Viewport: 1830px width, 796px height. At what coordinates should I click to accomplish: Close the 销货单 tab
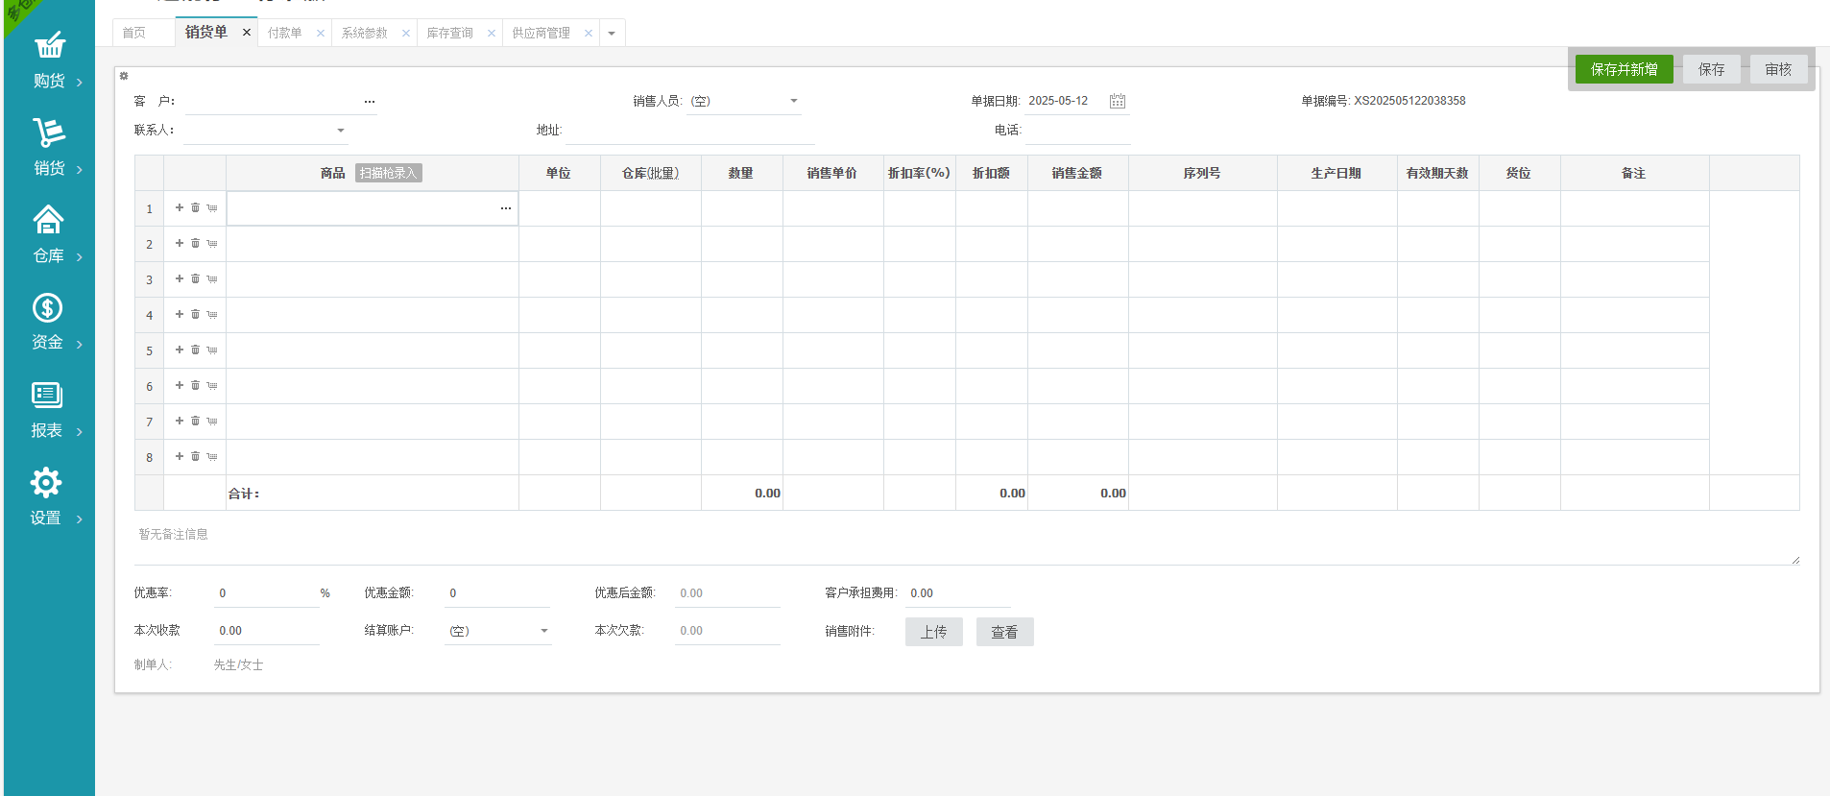point(247,33)
